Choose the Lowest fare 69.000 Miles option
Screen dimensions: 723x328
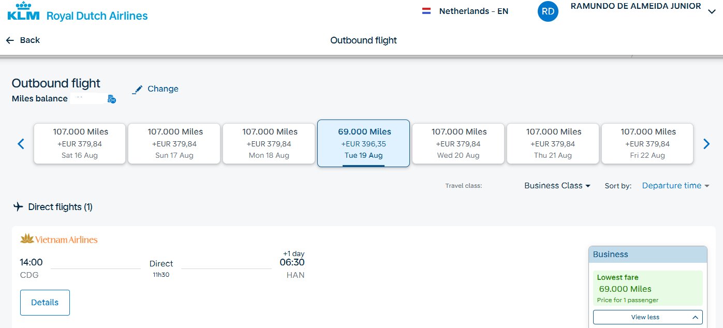pyautogui.click(x=648, y=288)
